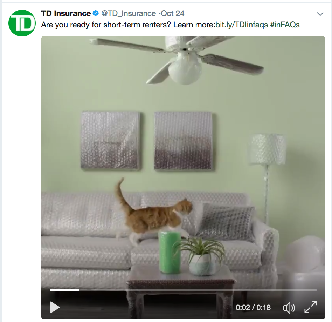332x322 pixels.
Task: Click the green candle in the video
Action: 170,252
